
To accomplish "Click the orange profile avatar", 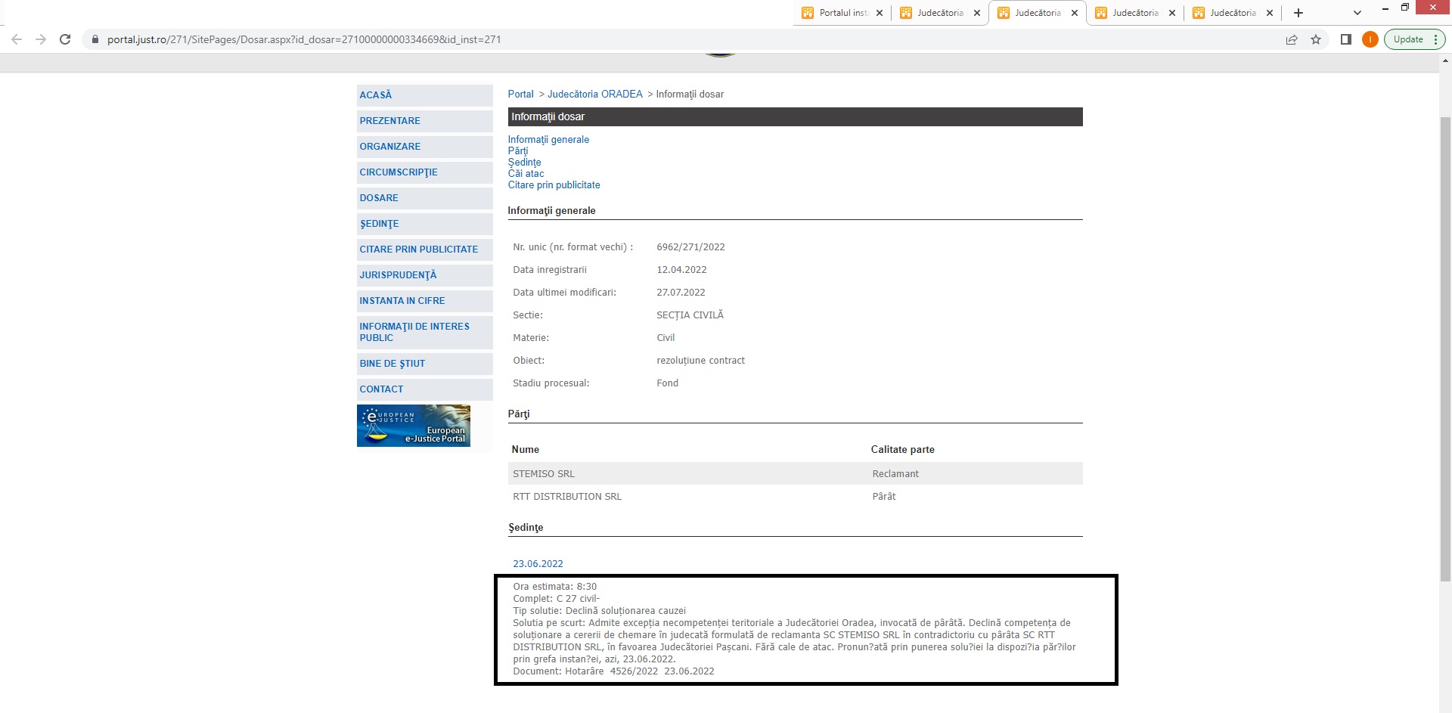I will pos(1370,39).
